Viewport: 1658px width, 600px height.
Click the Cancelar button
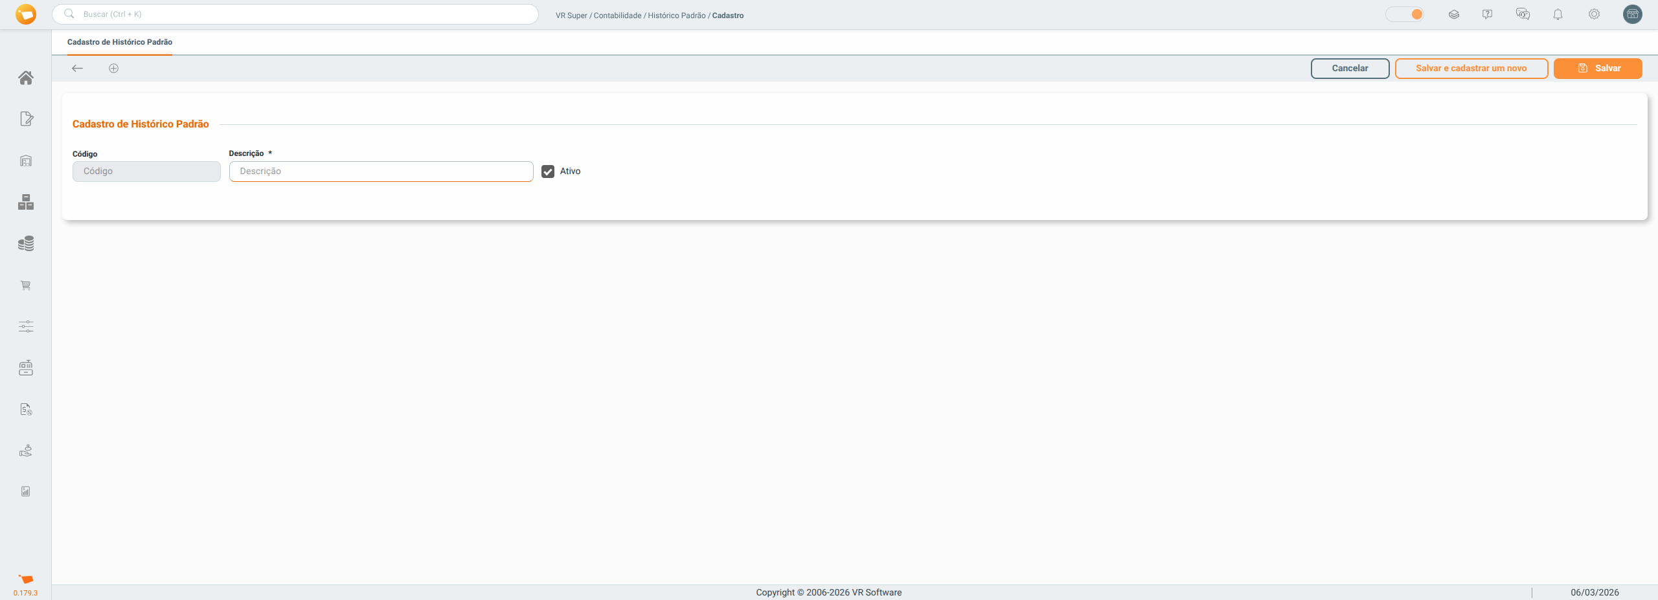click(1350, 68)
